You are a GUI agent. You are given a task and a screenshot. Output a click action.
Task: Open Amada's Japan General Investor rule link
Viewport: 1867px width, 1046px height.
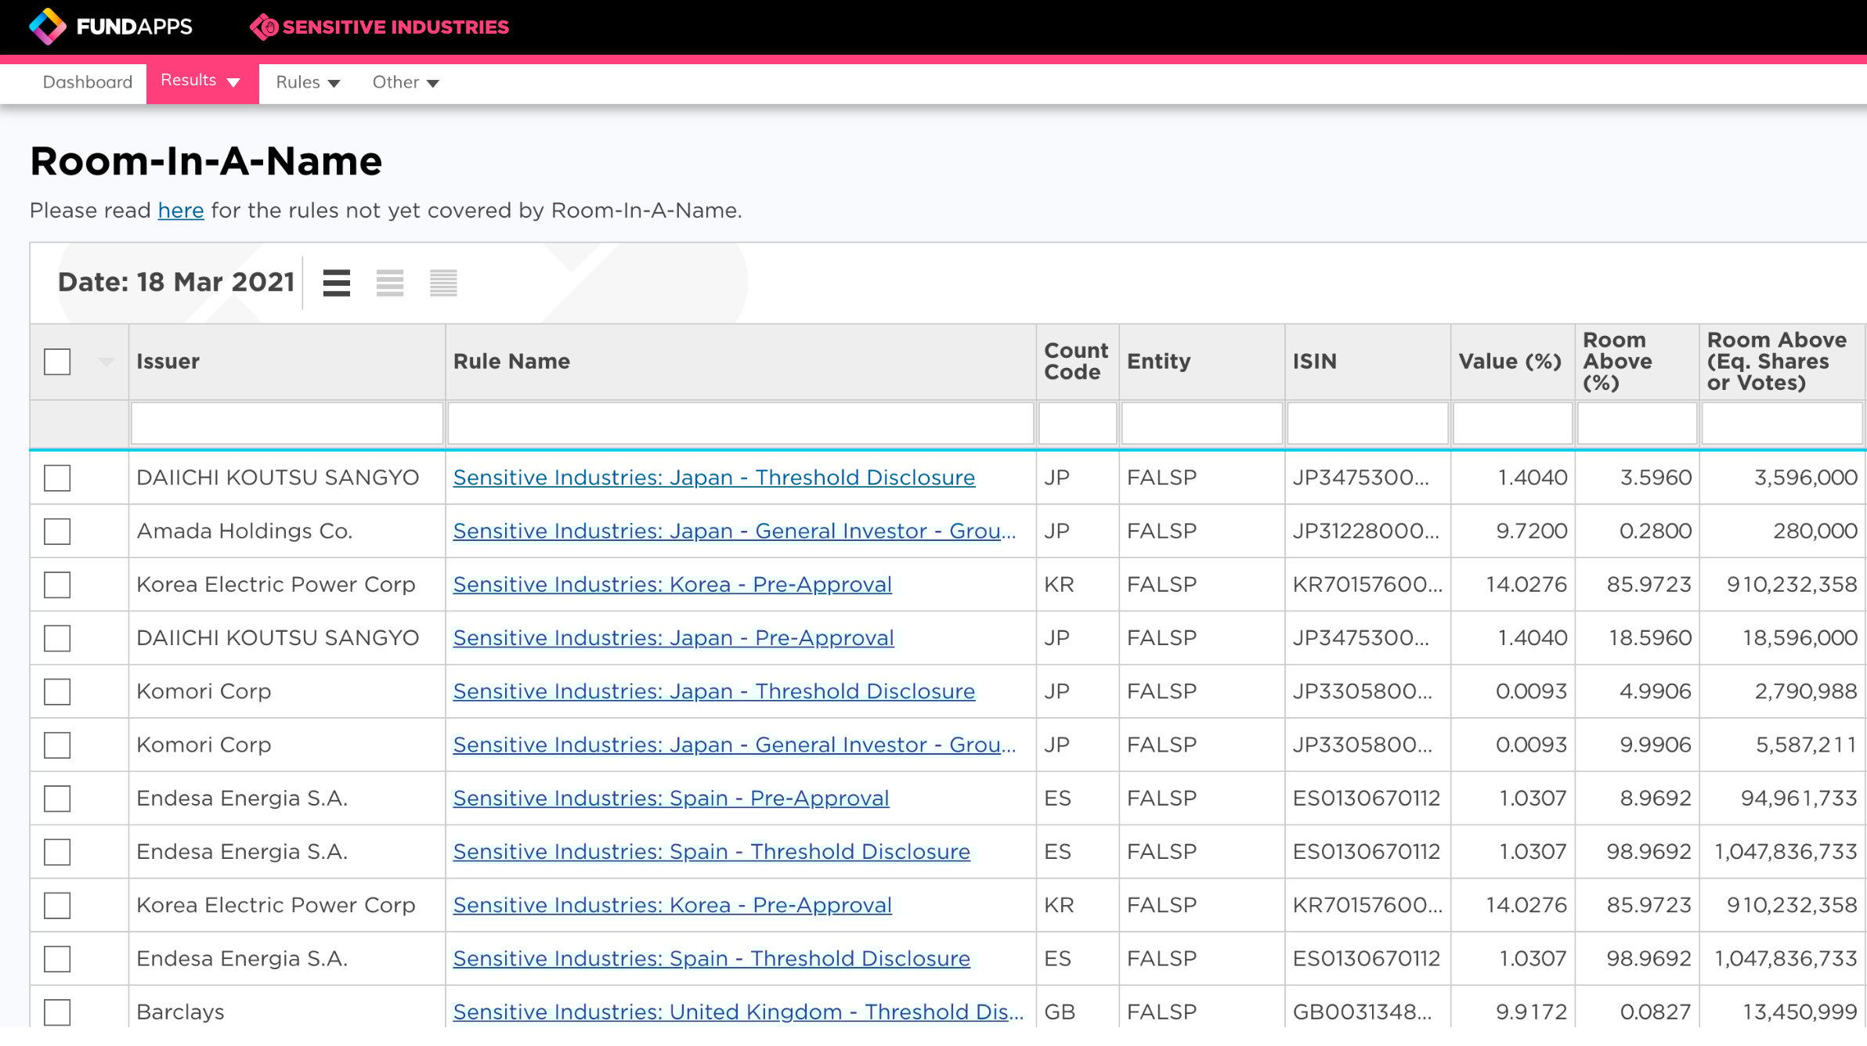click(x=734, y=531)
